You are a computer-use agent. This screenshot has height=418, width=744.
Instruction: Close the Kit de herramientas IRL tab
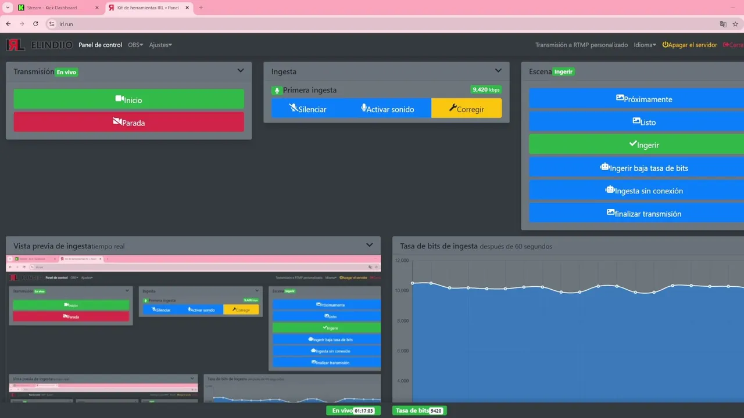coord(187,8)
